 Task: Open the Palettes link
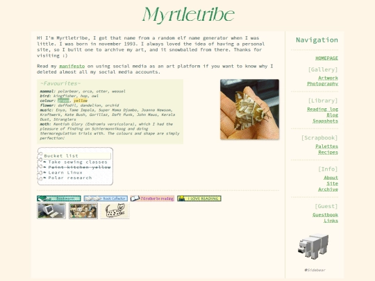click(326, 146)
